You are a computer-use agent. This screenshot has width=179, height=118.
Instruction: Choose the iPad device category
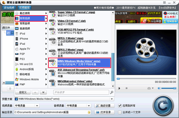31,44
